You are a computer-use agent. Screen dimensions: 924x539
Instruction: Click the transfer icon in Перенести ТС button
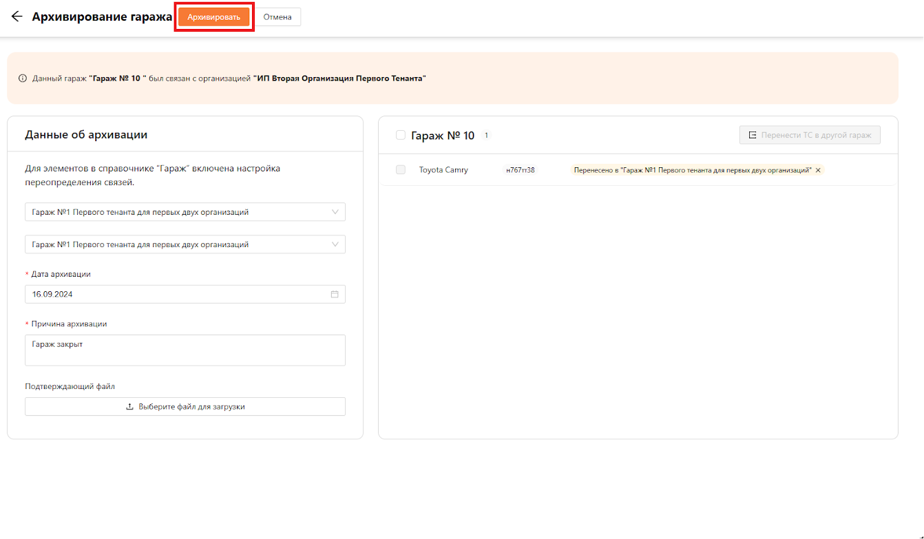point(753,135)
